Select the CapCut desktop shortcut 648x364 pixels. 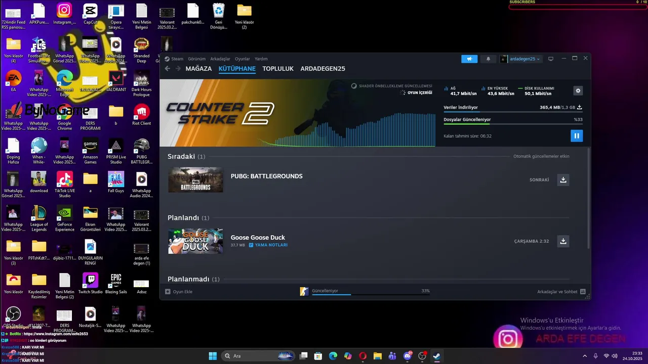(90, 14)
